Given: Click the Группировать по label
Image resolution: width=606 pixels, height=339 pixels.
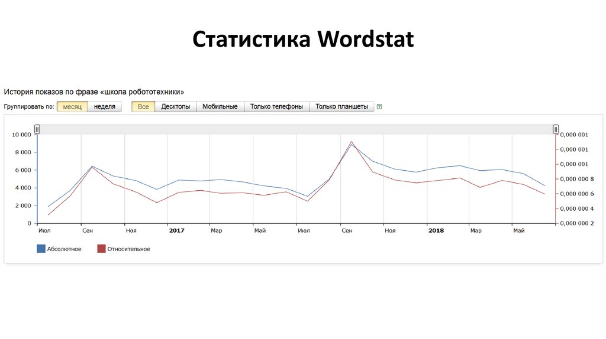Looking at the screenshot, I should pos(29,107).
